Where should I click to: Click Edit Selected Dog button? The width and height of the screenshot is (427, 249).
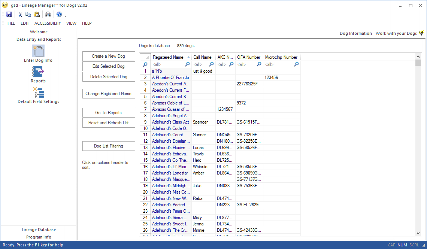pyautogui.click(x=109, y=66)
